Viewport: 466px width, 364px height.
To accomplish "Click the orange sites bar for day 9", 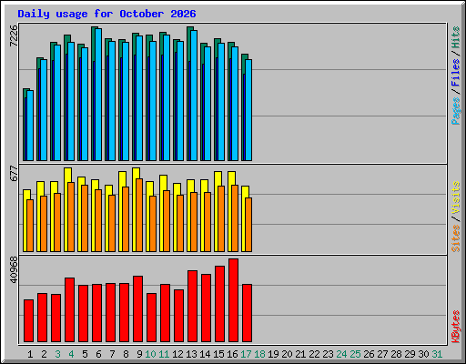I will 139,215.
